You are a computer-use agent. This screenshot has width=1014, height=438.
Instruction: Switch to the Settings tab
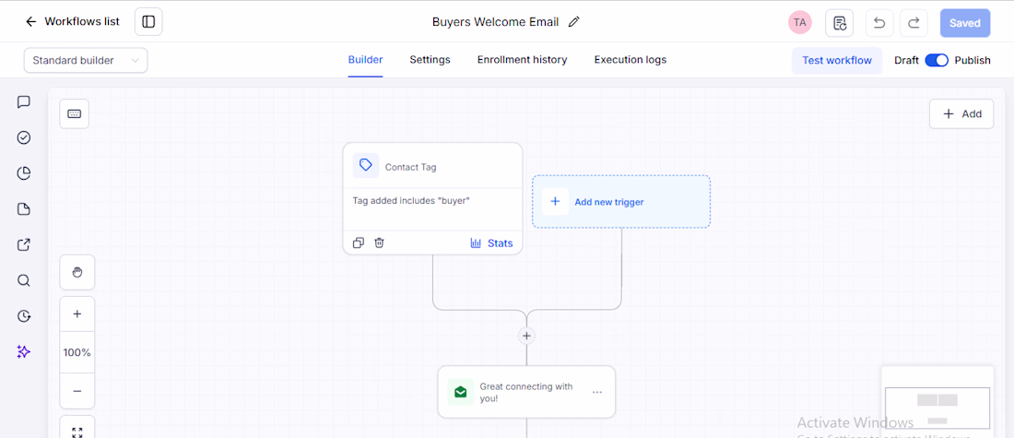click(x=430, y=60)
